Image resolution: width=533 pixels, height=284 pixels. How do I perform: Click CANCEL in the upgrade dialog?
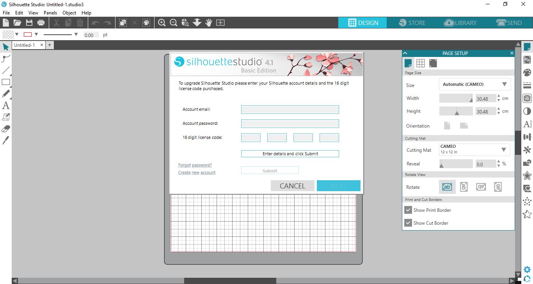pyautogui.click(x=292, y=186)
